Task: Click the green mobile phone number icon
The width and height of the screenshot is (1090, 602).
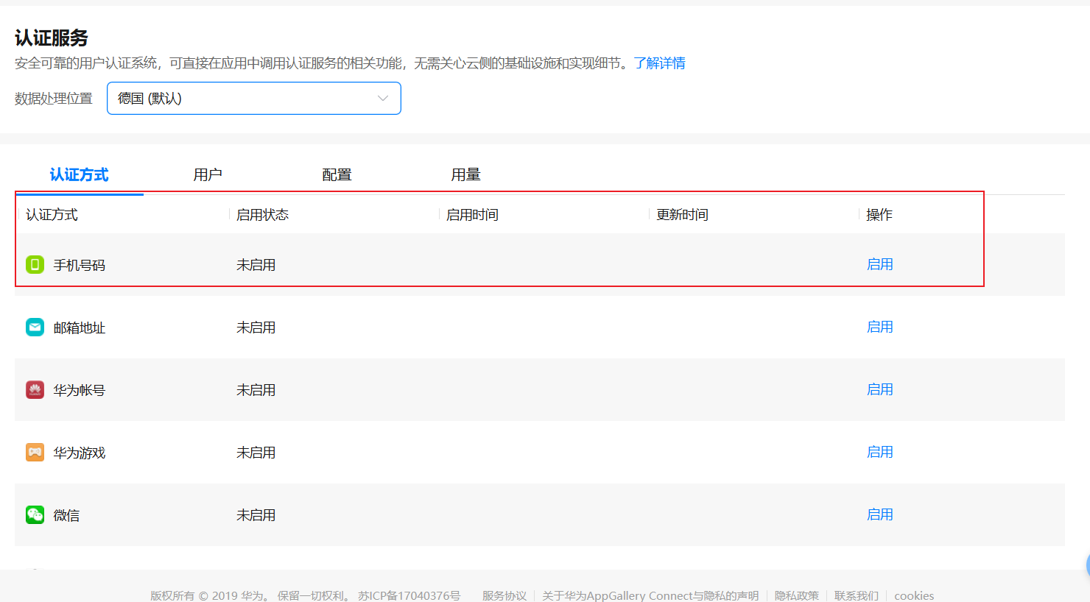Action: click(35, 264)
